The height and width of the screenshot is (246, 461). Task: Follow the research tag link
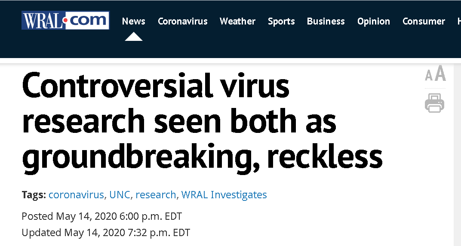156,194
